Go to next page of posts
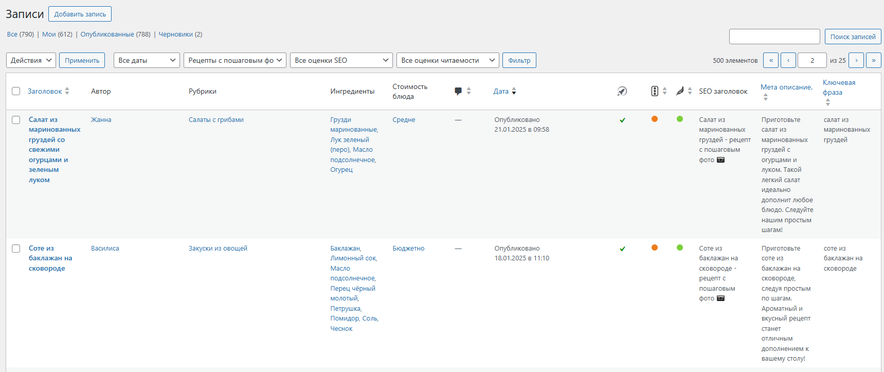The image size is (884, 372). click(x=856, y=60)
